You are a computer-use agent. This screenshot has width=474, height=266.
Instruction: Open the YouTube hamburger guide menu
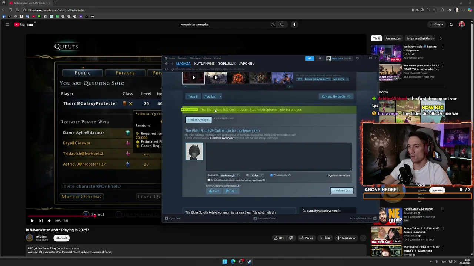[x=7, y=24]
